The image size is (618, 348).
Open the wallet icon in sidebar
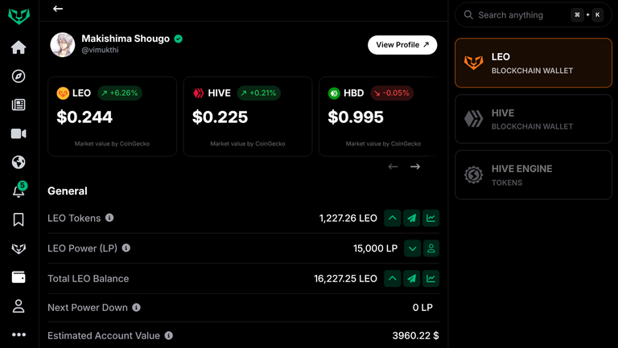[19, 277]
